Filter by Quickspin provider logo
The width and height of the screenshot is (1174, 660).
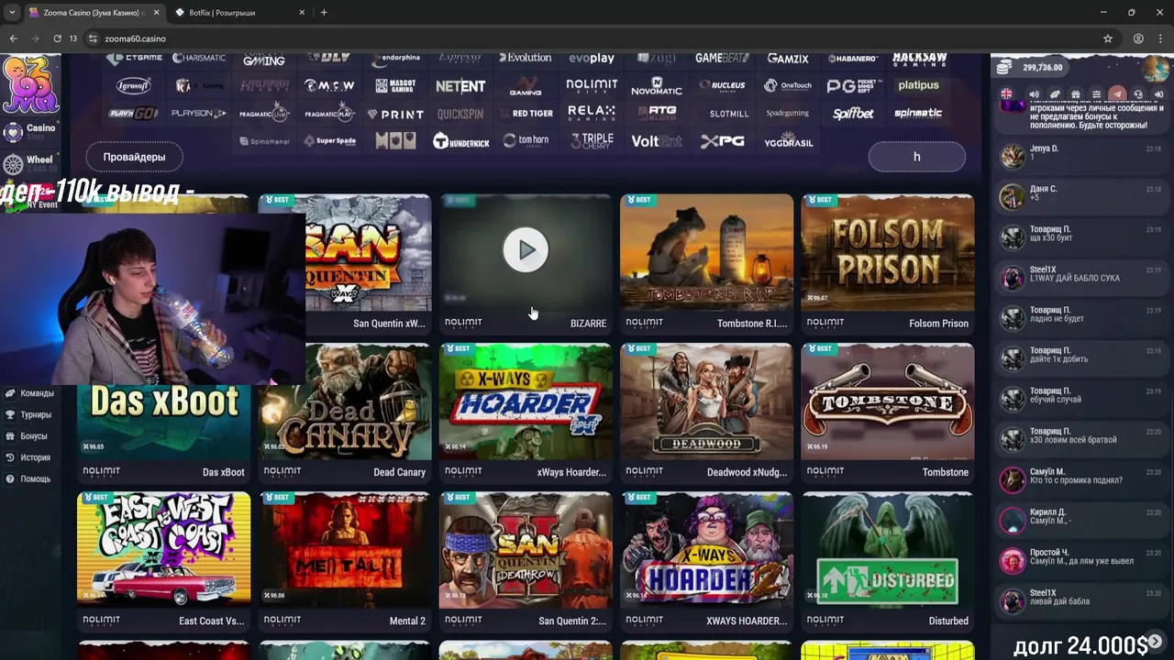460,114
